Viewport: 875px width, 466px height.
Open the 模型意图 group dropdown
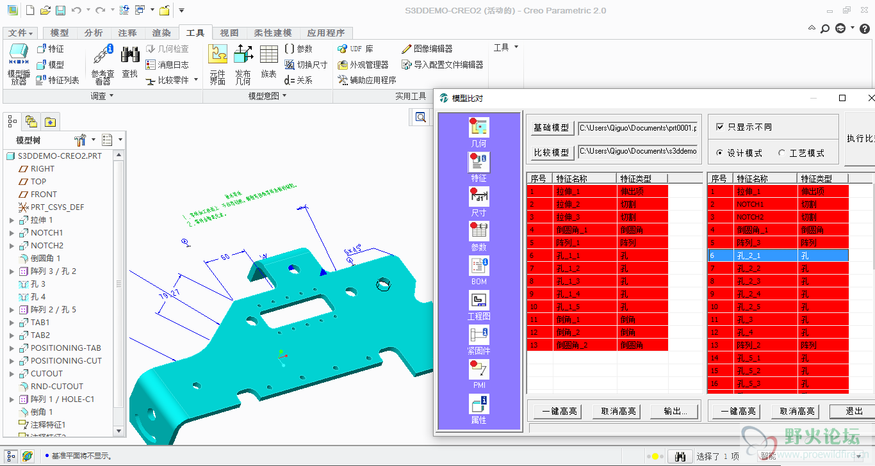267,96
